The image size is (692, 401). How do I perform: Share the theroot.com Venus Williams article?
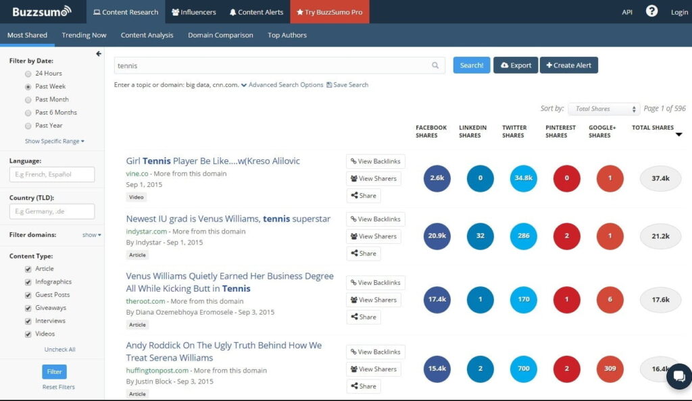pos(364,317)
